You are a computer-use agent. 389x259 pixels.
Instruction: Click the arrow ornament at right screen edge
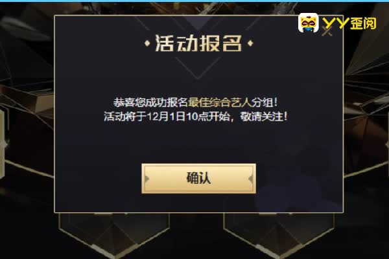(x=387, y=145)
